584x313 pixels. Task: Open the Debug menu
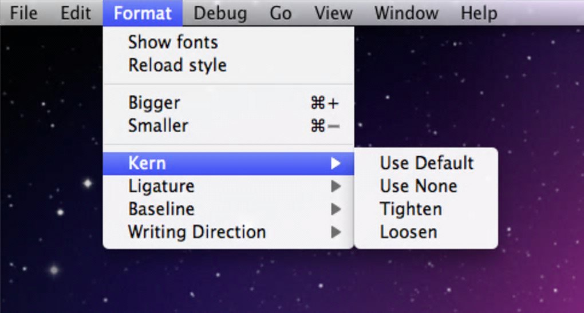click(220, 13)
